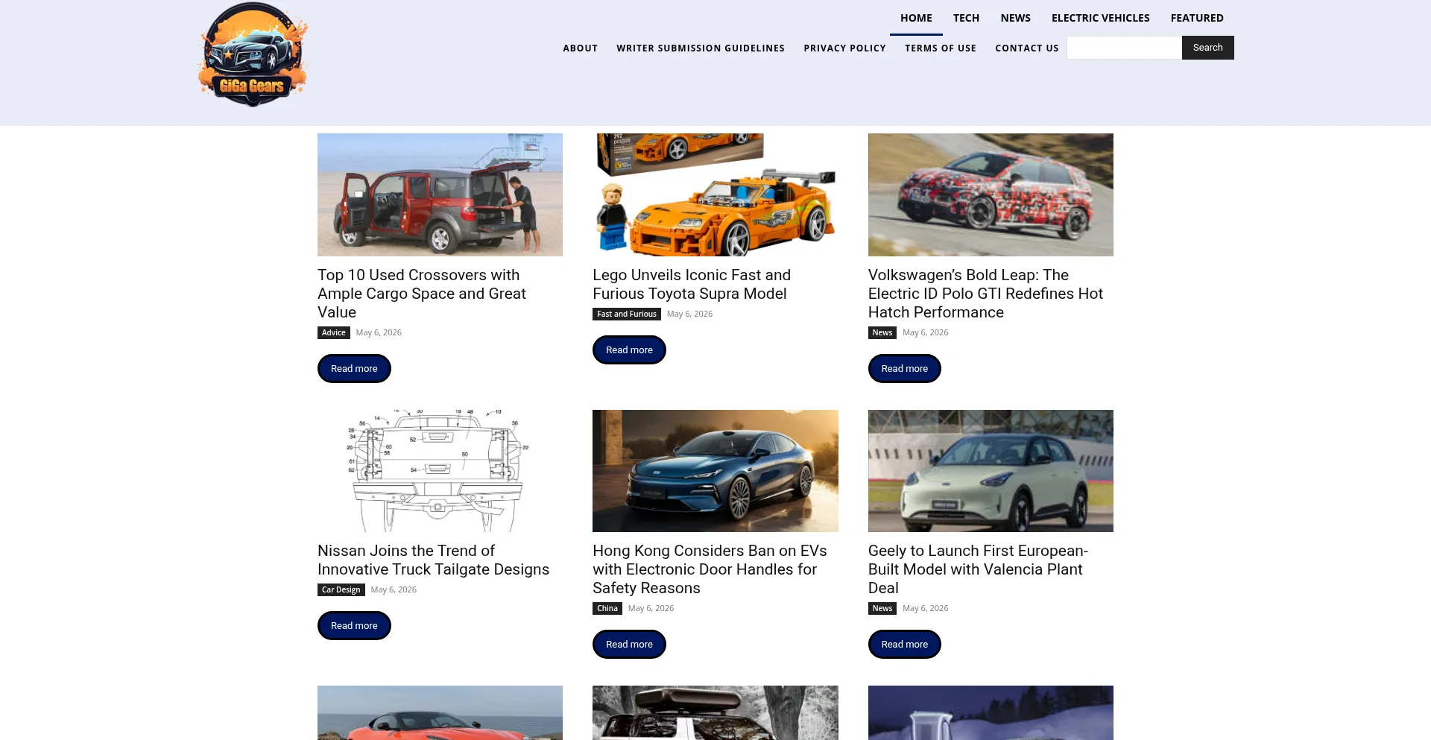
Task: Open 'Geely to Launch First European-Built' headline
Action: tap(978, 569)
